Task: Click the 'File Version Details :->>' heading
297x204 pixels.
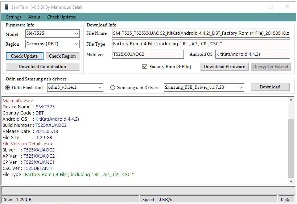Action: [28, 144]
